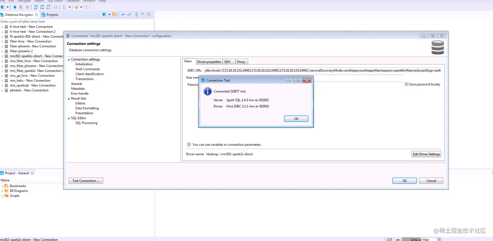The width and height of the screenshot is (493, 241).
Task: Select mrs_ge_hive - New Connection in Navigator
Action: click(32, 76)
